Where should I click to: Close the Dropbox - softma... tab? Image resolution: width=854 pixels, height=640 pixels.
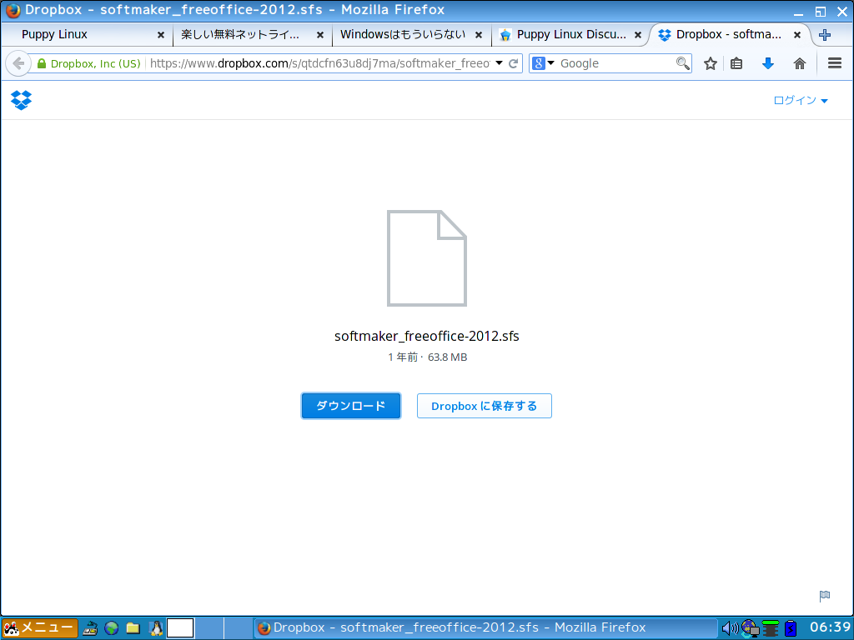(x=796, y=35)
